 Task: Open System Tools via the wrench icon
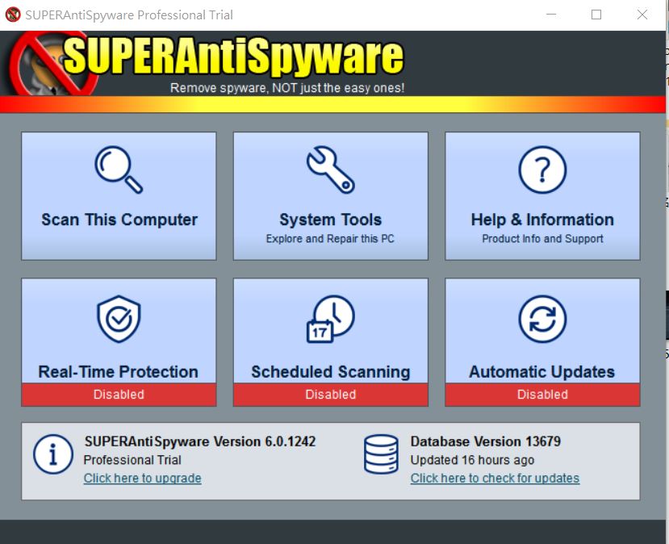click(331, 169)
